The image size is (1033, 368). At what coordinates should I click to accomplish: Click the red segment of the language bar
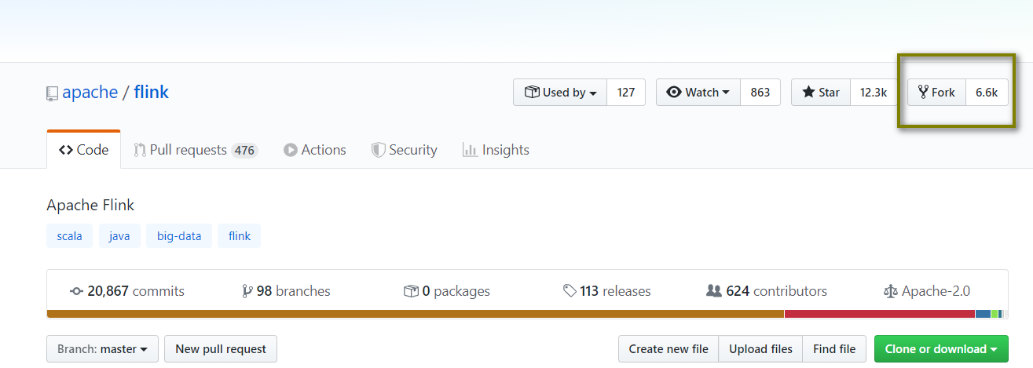coord(880,314)
